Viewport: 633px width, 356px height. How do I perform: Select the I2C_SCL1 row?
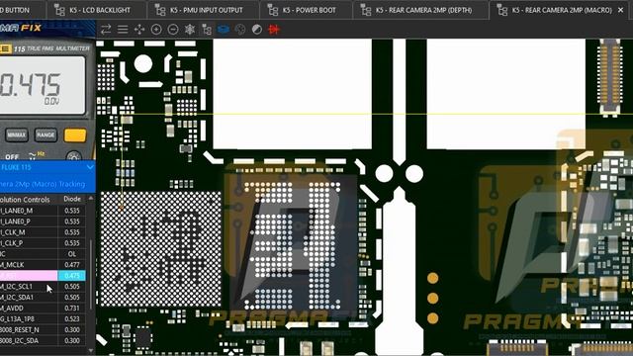43,287
